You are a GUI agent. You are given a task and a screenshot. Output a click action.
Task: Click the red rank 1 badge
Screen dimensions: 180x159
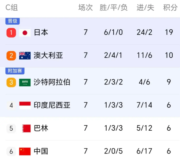click(x=11, y=33)
